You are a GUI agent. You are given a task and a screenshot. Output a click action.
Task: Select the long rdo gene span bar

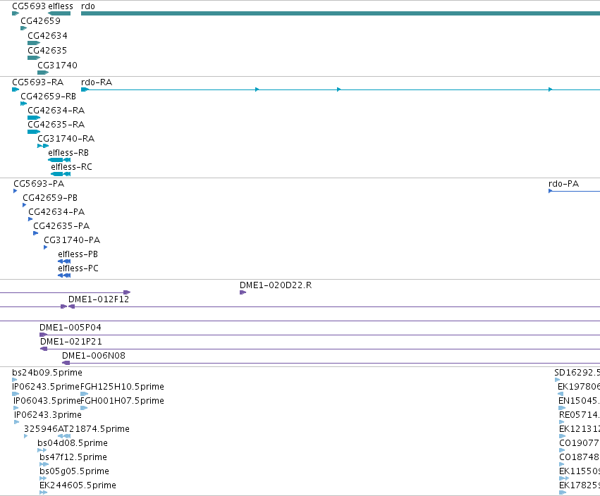(341, 13)
